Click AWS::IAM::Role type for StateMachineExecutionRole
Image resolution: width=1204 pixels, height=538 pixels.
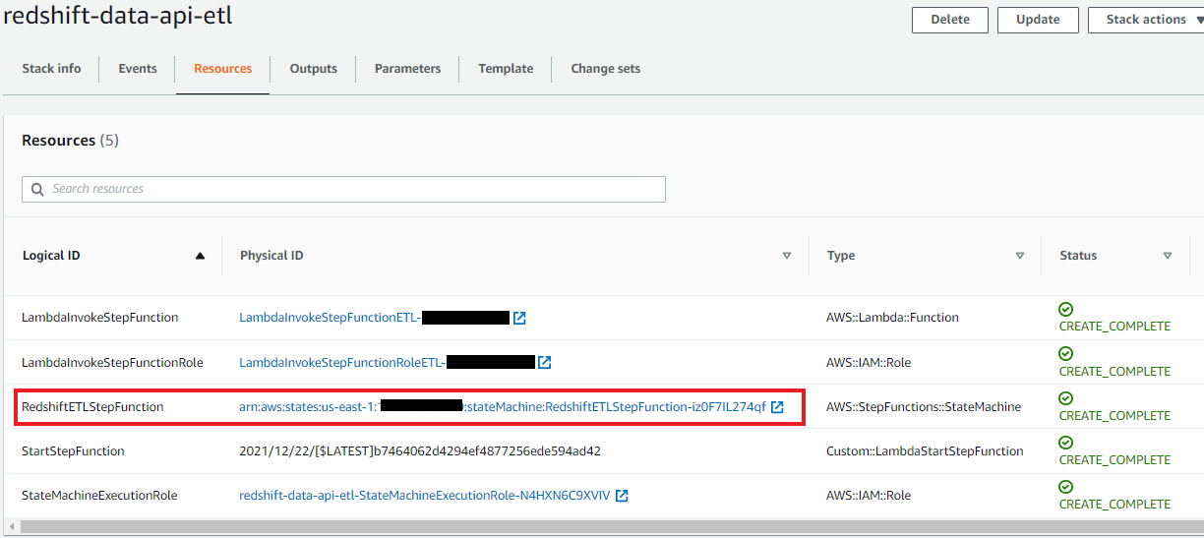(x=870, y=496)
